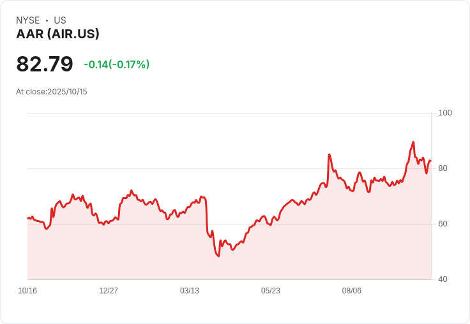Screen dimensions: 470x324
Task: Click the US market label
Action: pyautogui.click(x=60, y=20)
